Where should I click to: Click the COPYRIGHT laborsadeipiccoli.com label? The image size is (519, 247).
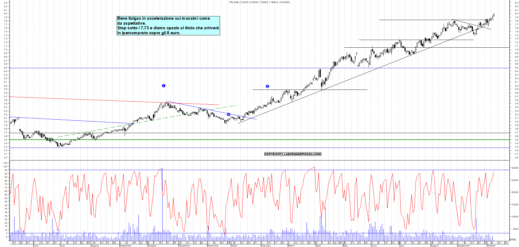(x=293, y=154)
